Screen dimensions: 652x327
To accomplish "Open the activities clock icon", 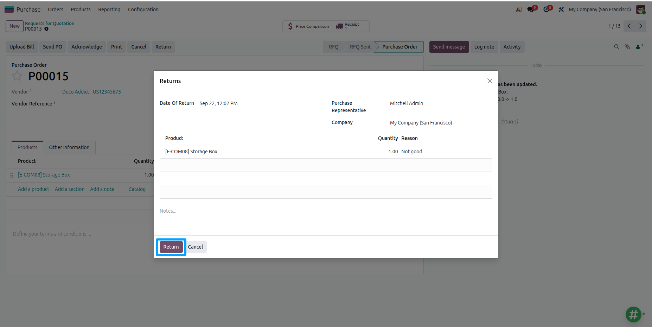I will pos(546,9).
